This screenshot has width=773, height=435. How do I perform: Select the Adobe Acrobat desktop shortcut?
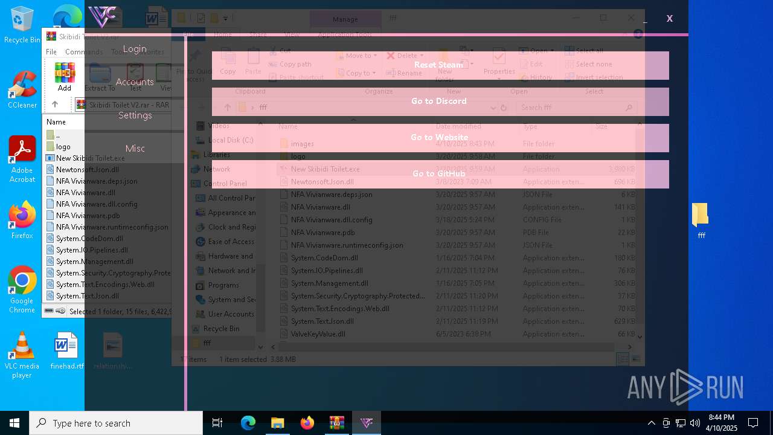[x=22, y=159]
